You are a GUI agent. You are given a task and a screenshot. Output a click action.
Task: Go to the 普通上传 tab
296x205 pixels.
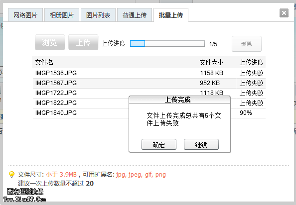click(135, 15)
